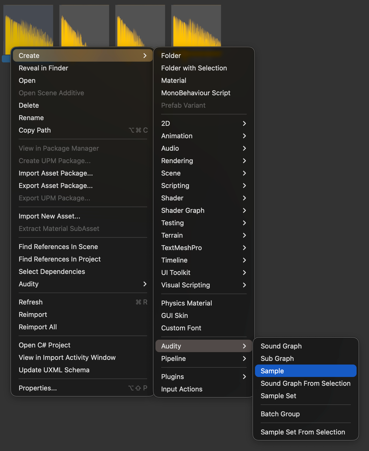Expand the 2D create submenu

point(204,123)
